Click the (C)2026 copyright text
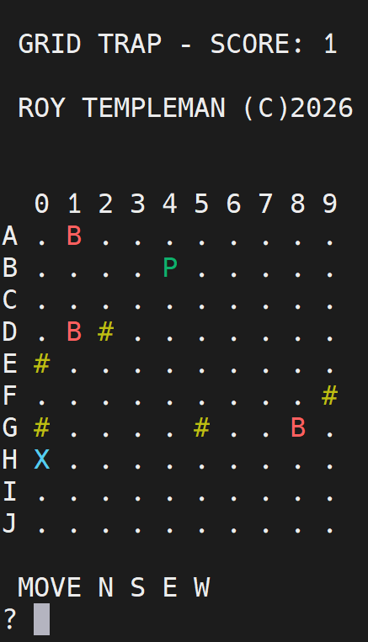368x642 pixels. pyautogui.click(x=298, y=108)
